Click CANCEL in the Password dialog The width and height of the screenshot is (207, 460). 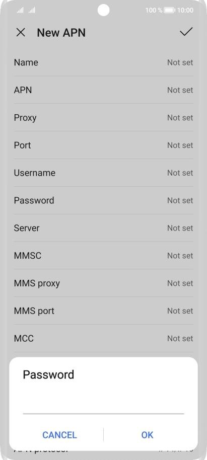click(x=59, y=435)
